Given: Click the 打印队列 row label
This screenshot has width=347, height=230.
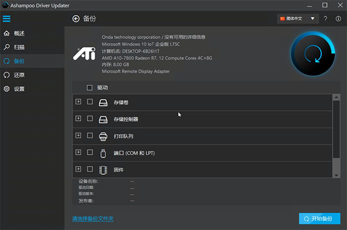Looking at the screenshot, I should tap(123, 136).
